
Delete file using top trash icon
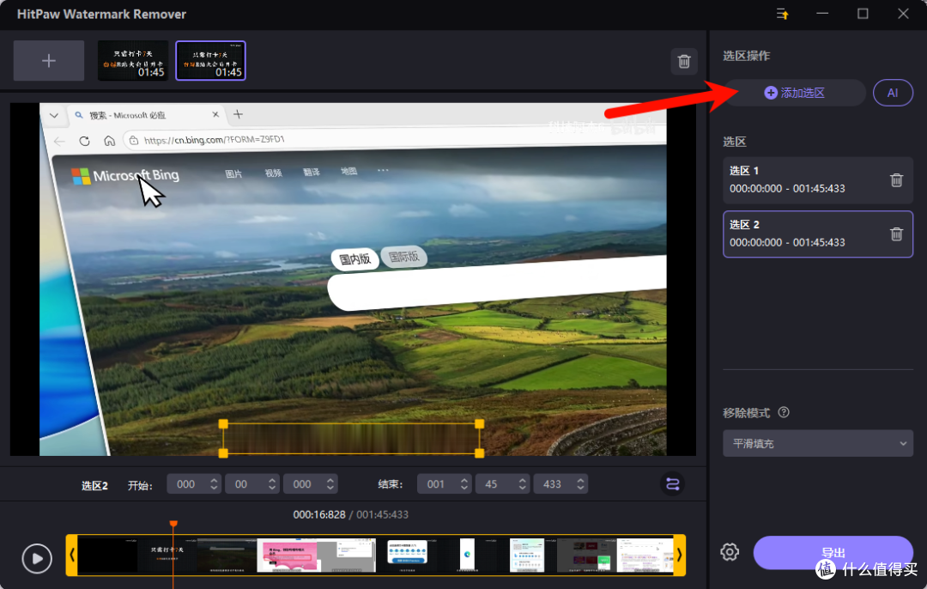(684, 62)
